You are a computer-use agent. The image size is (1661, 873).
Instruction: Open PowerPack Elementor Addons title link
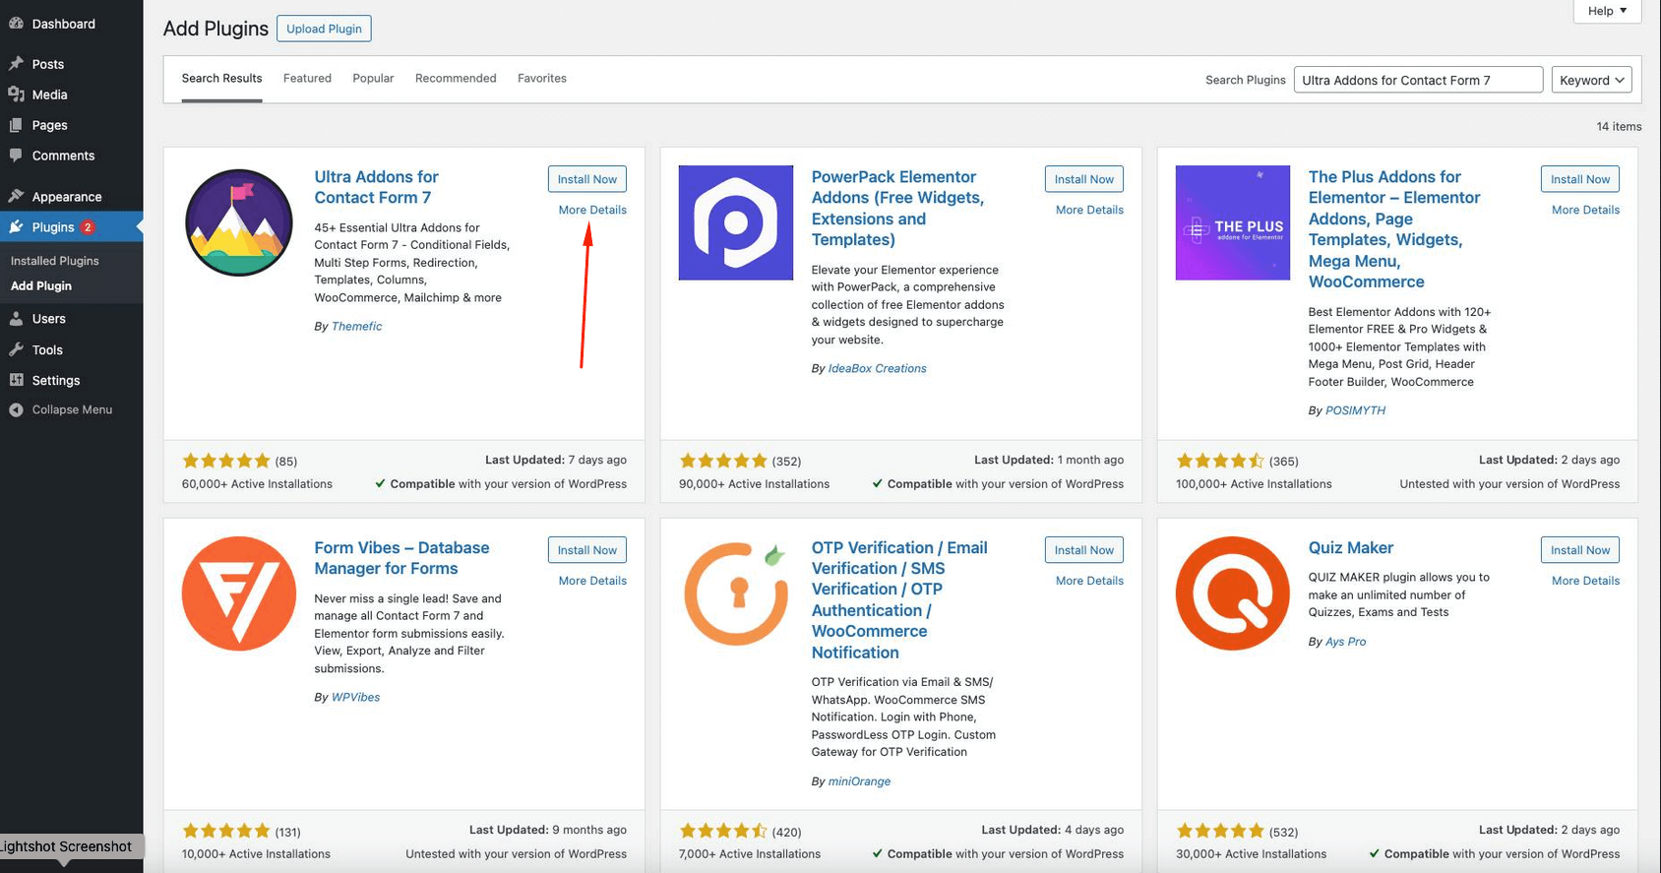pos(897,208)
